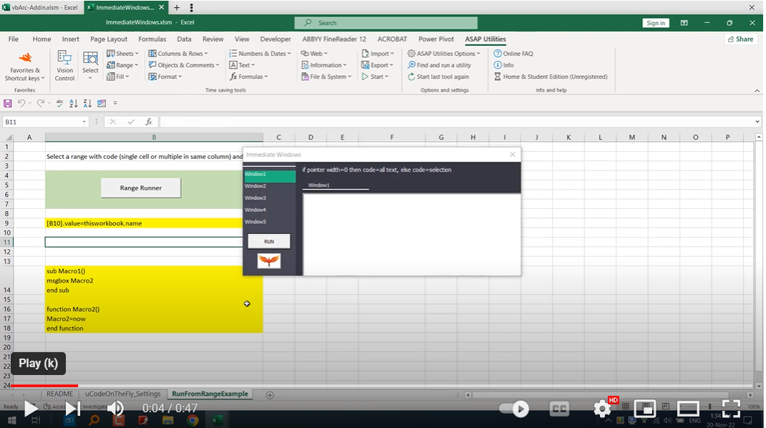Play the video
The image size is (766, 428).
[x=31, y=409]
